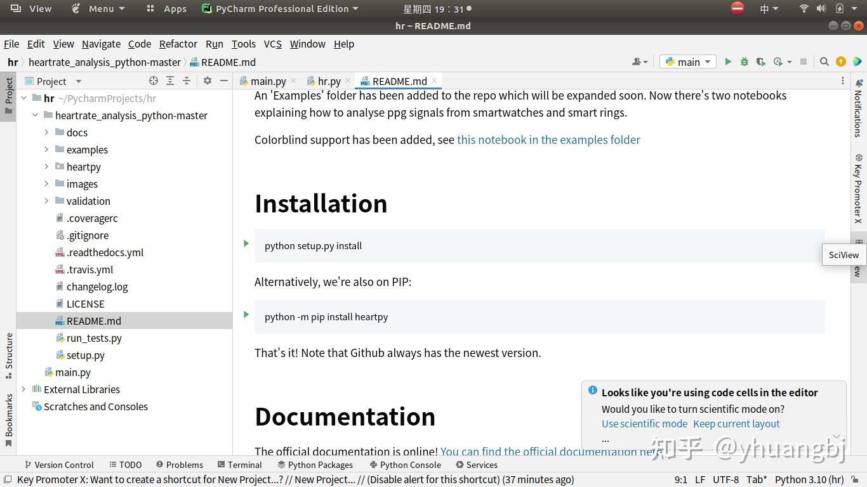The image size is (867, 487).
Task: Select changelog.log in the project tree
Action: point(97,287)
